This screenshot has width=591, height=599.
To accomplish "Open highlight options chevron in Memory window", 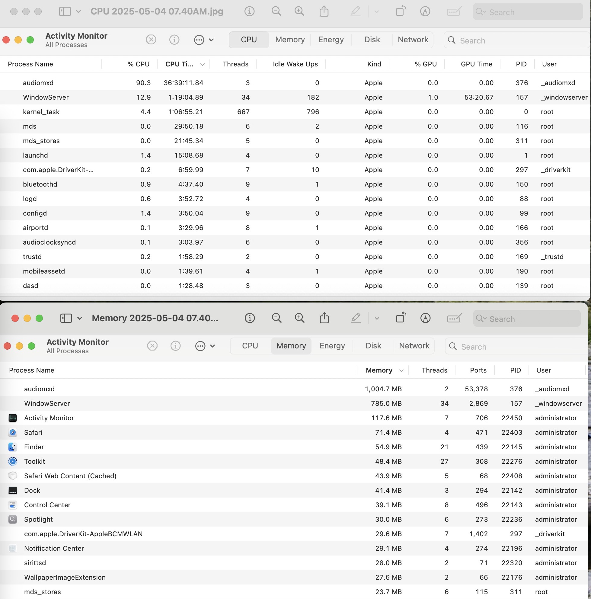I will (x=377, y=319).
